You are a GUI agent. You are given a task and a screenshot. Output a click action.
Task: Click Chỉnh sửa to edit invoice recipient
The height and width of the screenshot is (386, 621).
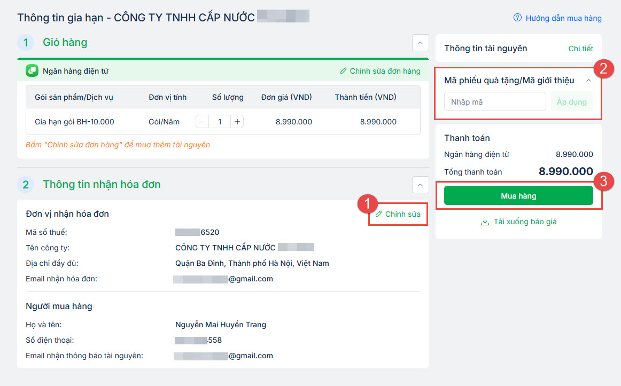(402, 214)
